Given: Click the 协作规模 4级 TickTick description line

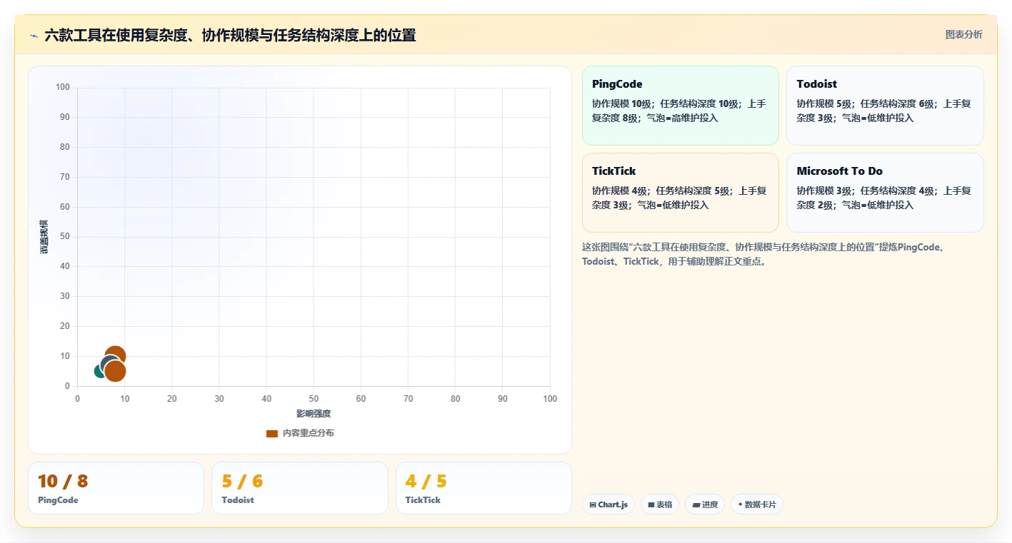Looking at the screenshot, I should [679, 198].
